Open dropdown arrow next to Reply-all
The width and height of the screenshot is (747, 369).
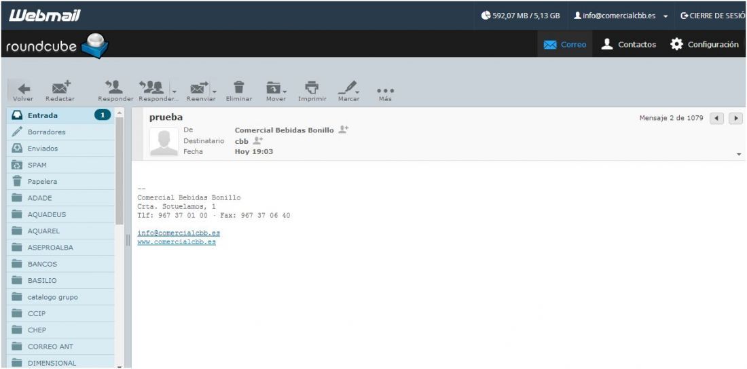point(175,92)
